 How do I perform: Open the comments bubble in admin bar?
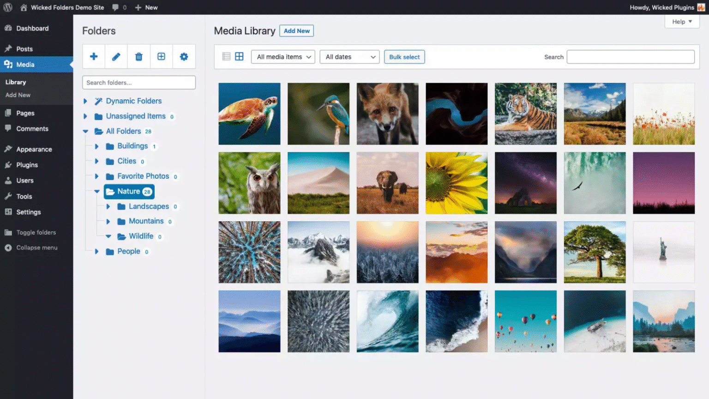(119, 7)
